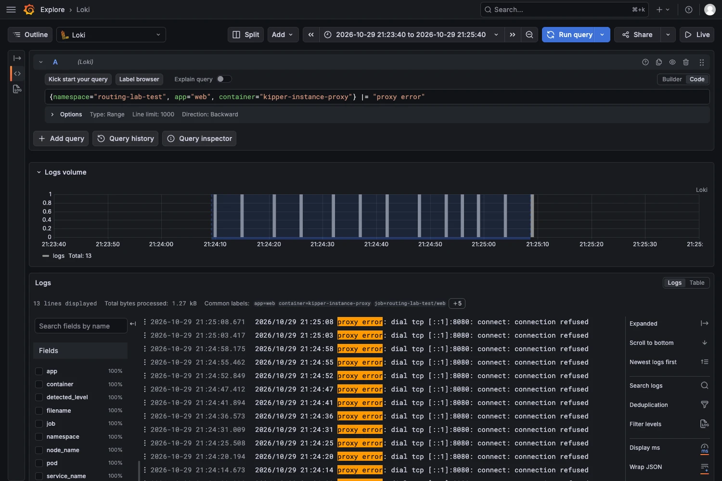Open menu for 21:24:41.894 log line
The image size is (722, 481).
[145, 403]
